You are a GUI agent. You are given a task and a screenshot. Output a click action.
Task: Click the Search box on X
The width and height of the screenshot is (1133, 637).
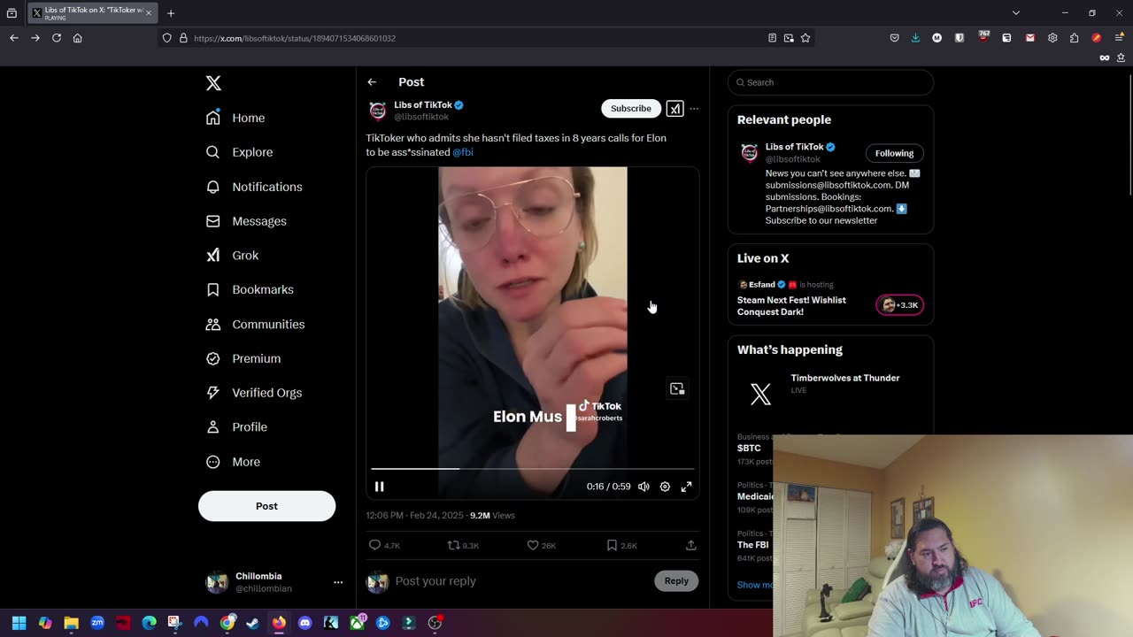pyautogui.click(x=830, y=82)
